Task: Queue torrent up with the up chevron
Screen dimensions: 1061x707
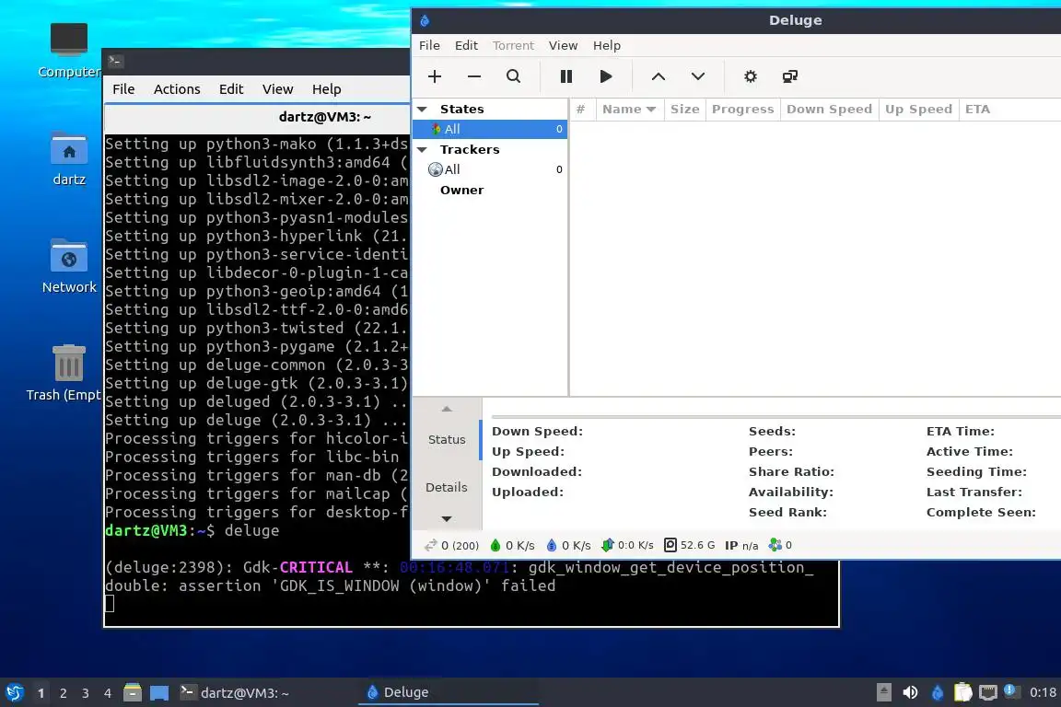Action: [658, 76]
